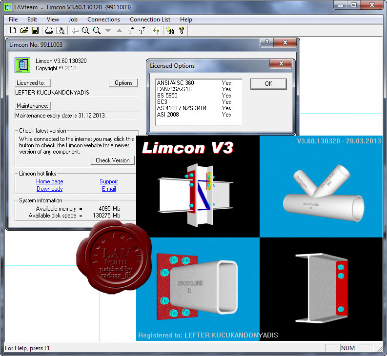The height and width of the screenshot is (356, 387).
Task: Open Print Preview toolbar icon
Action: coord(60,31)
